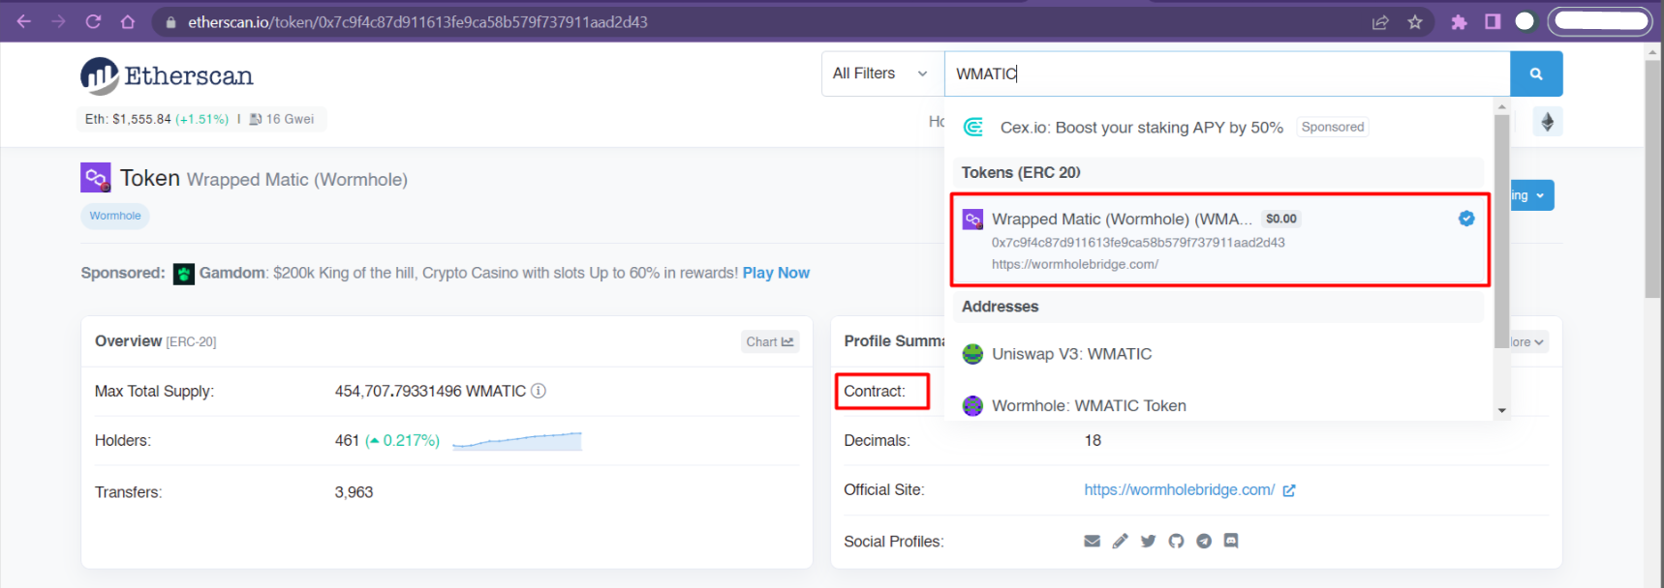Click the holders trend sparkline chart

pos(517,441)
